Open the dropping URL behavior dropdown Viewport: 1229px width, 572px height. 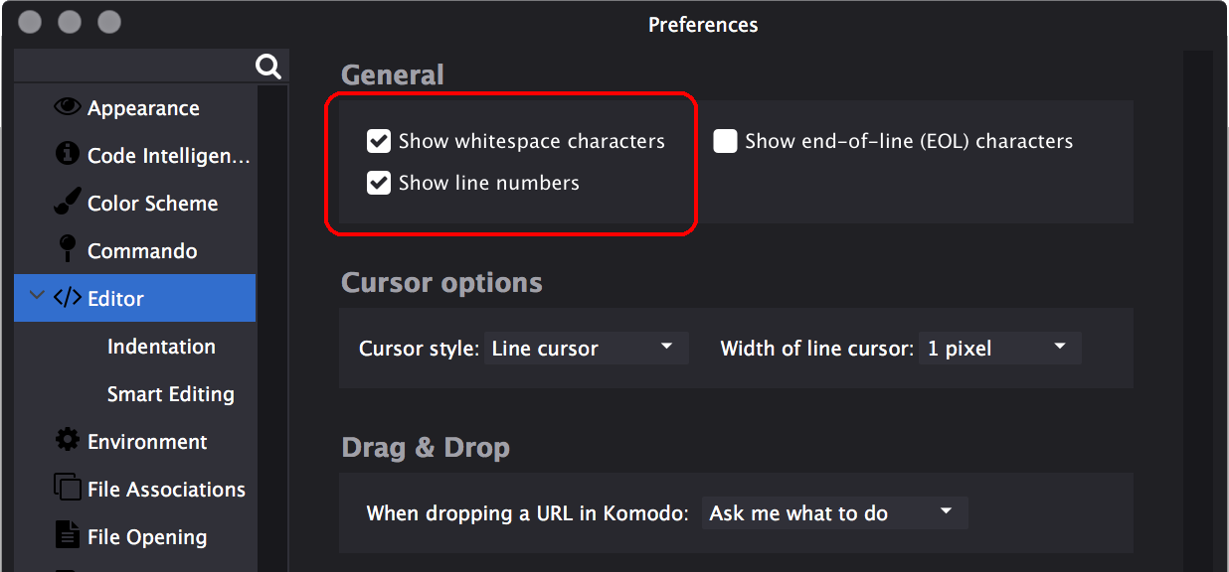pos(833,513)
